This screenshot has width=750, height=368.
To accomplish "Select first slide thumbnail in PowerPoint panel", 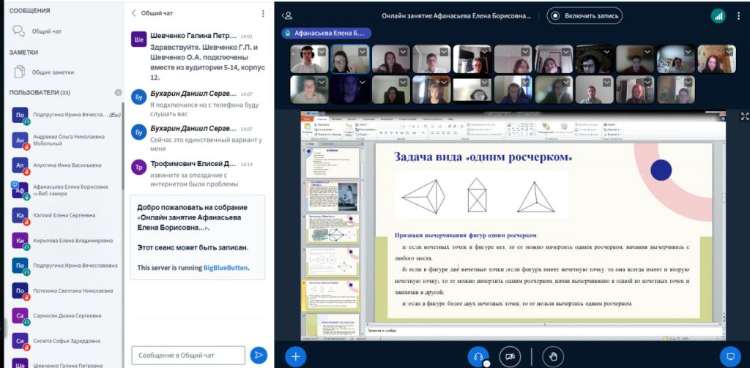I will click(333, 162).
